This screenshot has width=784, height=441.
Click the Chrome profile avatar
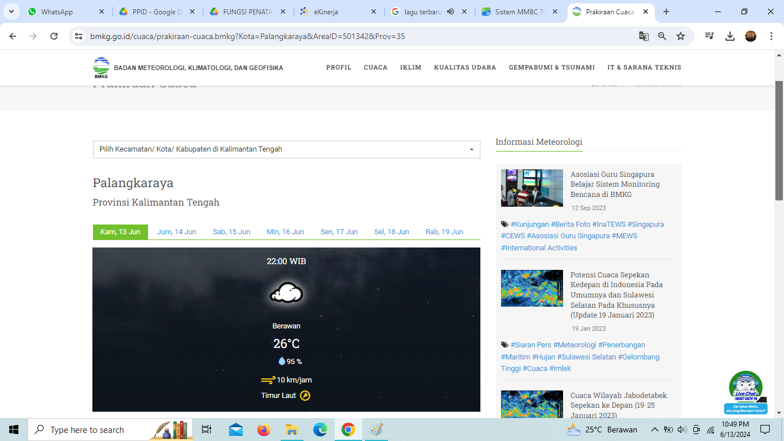pos(751,36)
